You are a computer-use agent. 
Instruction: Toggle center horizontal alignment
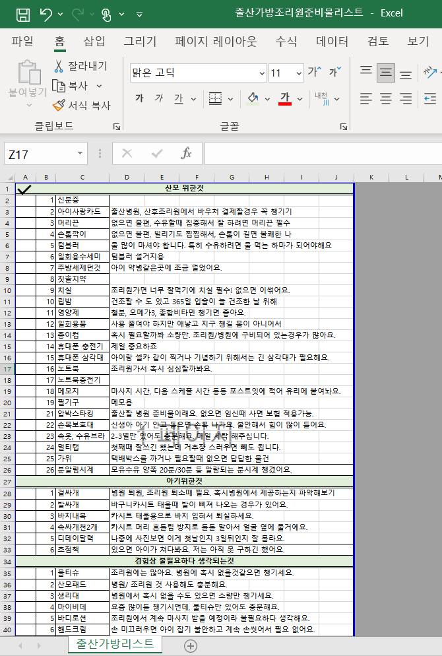tap(387, 98)
